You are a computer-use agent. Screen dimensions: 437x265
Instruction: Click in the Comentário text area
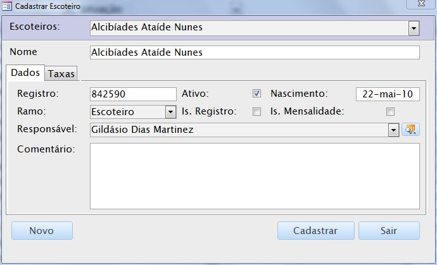(x=255, y=176)
